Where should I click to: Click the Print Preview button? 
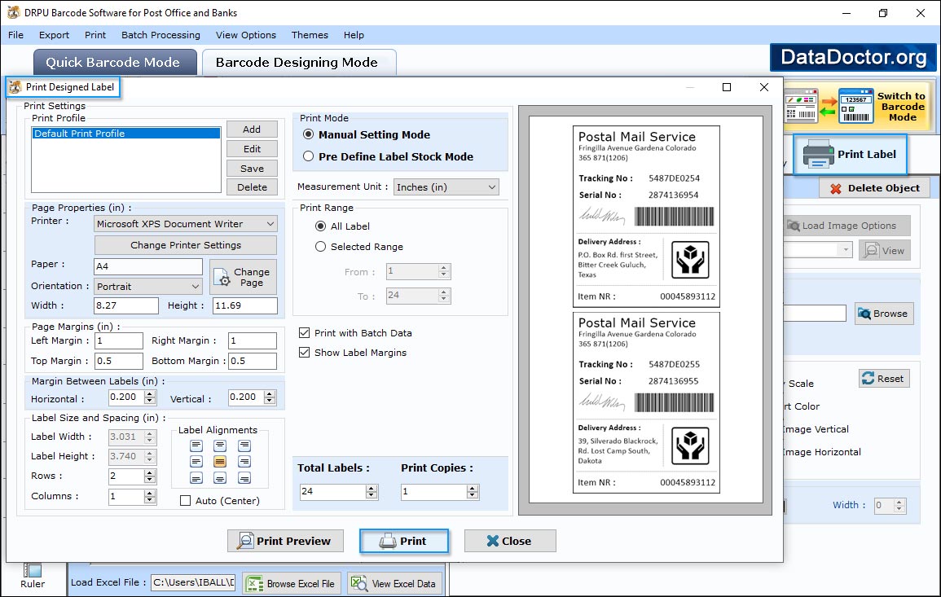pos(286,541)
